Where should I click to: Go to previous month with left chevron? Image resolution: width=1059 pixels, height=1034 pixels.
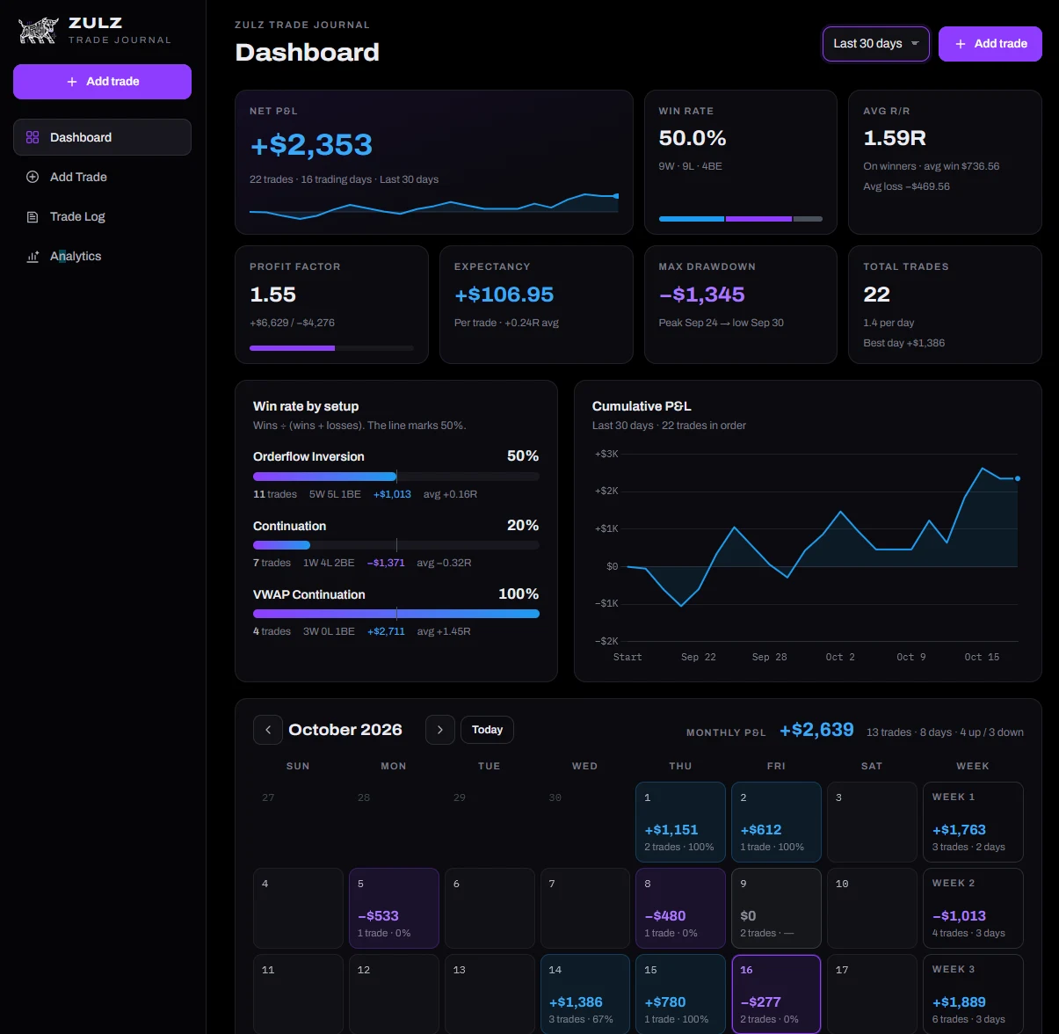(x=268, y=730)
